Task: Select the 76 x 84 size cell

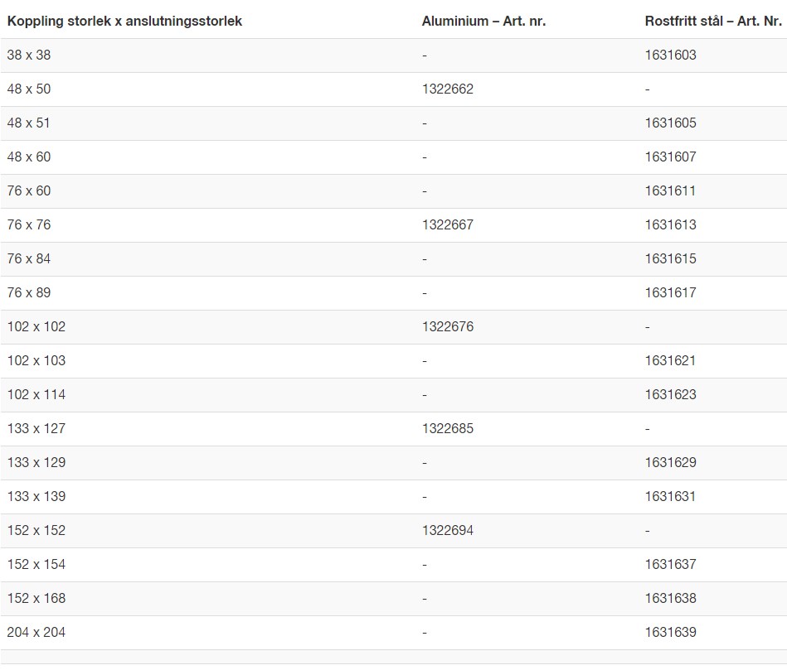Action: [x=29, y=259]
